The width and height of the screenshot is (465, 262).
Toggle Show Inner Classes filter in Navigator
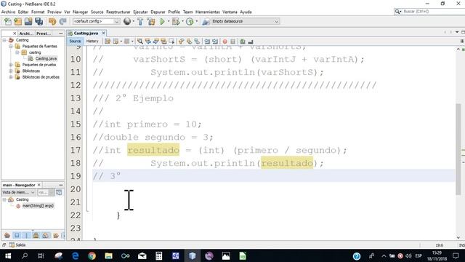[45, 236]
